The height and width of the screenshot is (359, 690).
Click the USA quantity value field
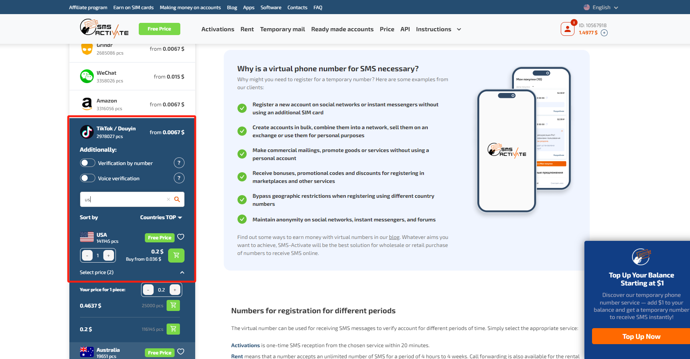click(x=98, y=255)
